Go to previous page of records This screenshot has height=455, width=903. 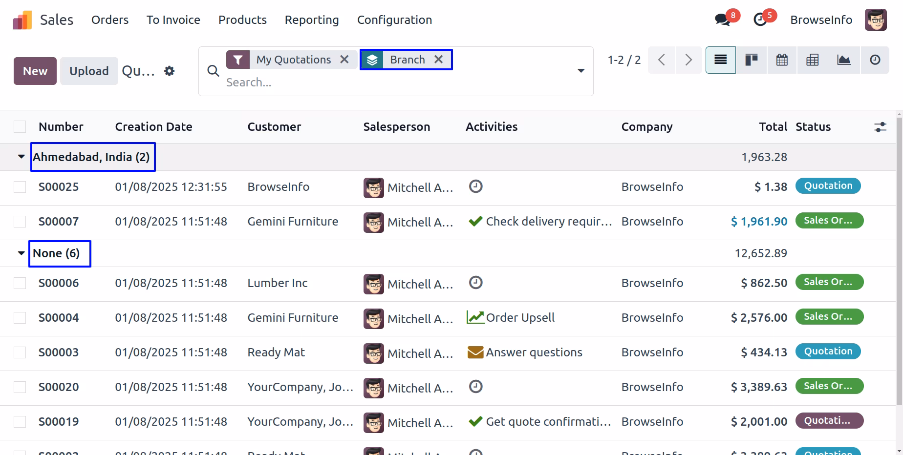[x=662, y=60]
